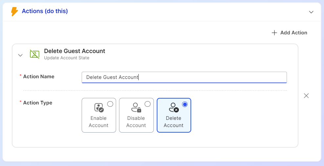Collapse the Delete Guest Account action card

point(20,55)
